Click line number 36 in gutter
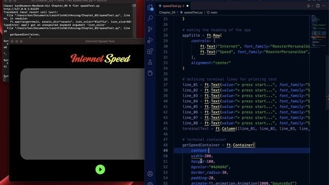Screen dimensions: 329x185 166,79
